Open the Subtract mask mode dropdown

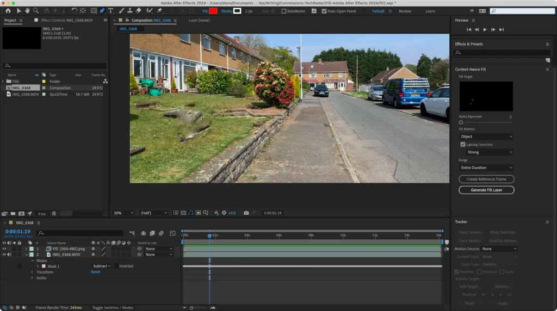point(102,266)
